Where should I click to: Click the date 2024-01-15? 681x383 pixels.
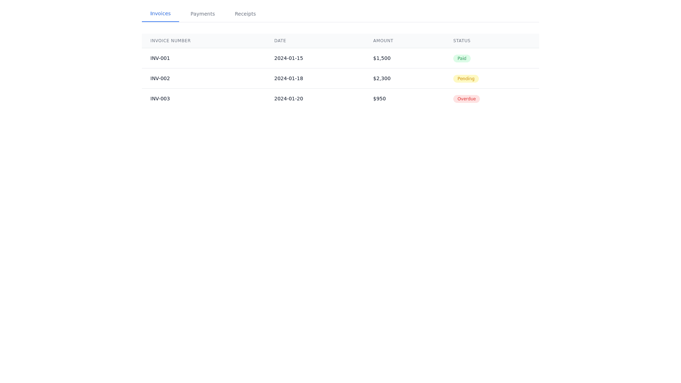pos(288,58)
